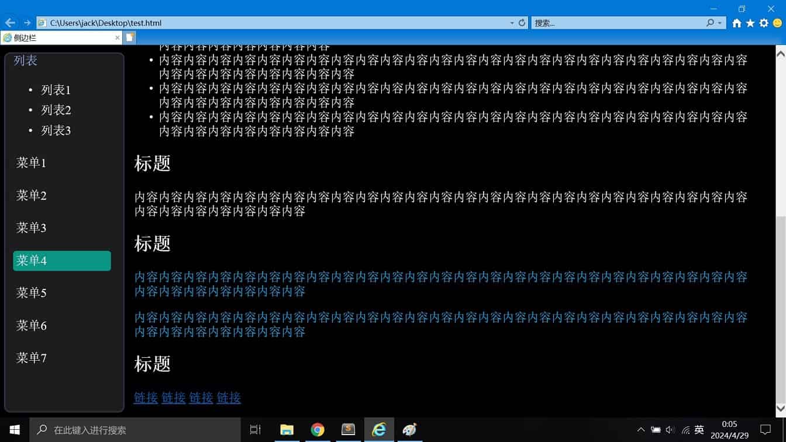Click the smiley feedback icon

click(x=777, y=23)
